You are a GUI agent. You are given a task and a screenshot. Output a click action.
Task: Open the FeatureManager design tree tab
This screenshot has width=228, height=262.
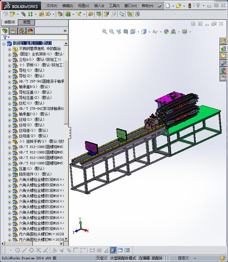[5, 31]
